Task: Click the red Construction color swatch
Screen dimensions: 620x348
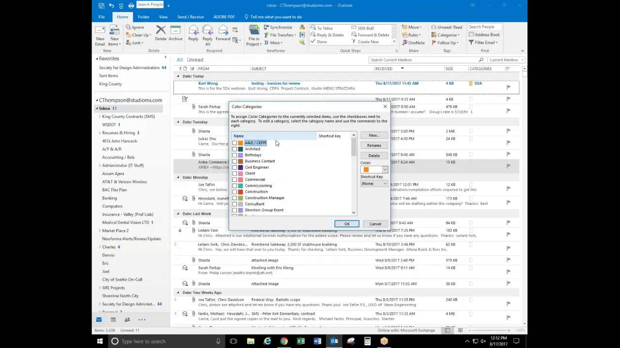Action: click(240, 192)
